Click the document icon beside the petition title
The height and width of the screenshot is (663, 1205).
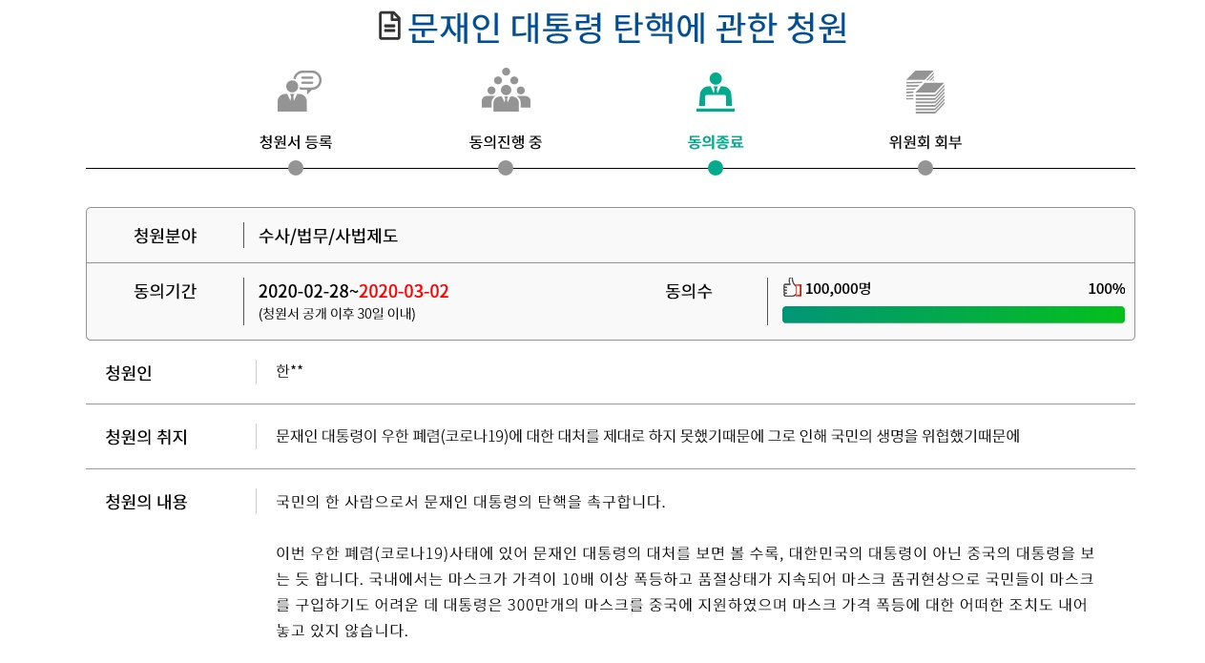(389, 26)
